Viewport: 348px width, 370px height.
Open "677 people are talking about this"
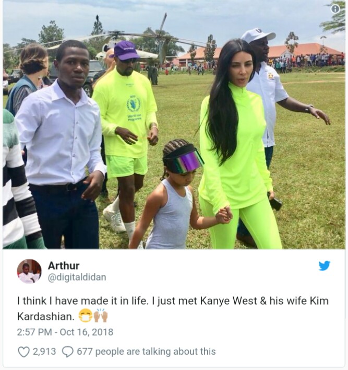146,352
